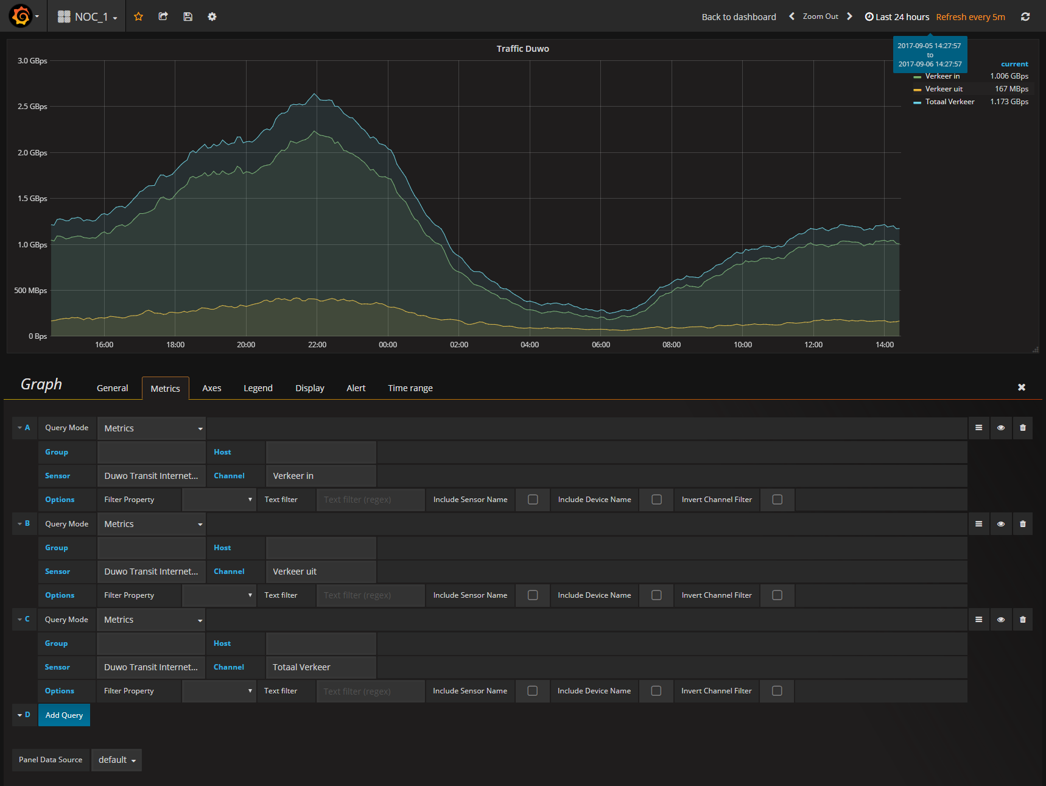
Task: Open dashboard settings gear icon
Action: [x=212, y=16]
